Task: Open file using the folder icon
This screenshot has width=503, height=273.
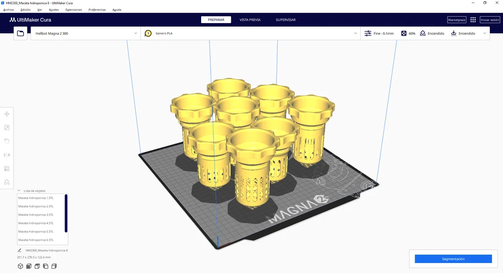Action: pyautogui.click(x=21, y=33)
